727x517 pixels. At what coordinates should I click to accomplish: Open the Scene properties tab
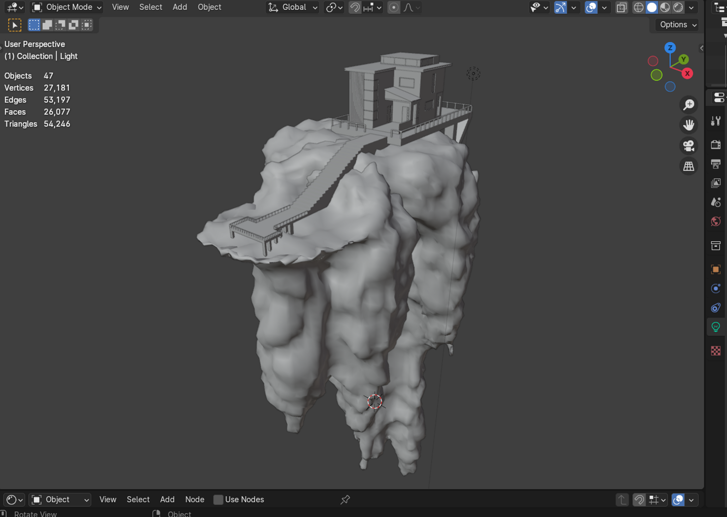tap(716, 202)
